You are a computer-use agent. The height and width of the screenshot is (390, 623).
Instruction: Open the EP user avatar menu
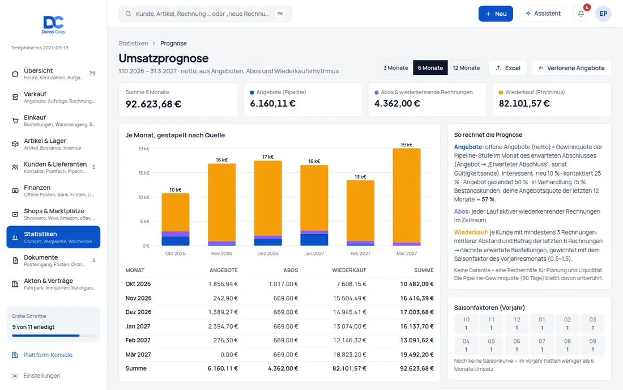603,14
